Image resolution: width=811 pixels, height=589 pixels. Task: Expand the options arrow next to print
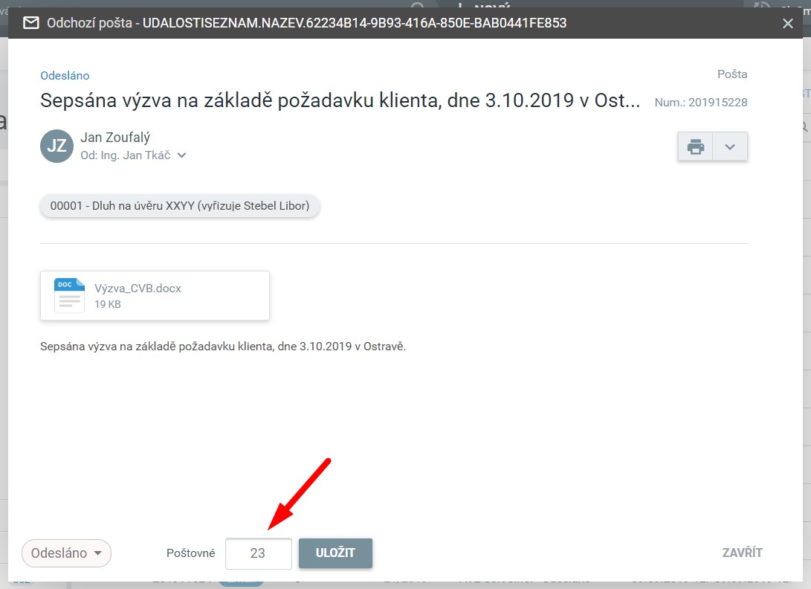[730, 147]
